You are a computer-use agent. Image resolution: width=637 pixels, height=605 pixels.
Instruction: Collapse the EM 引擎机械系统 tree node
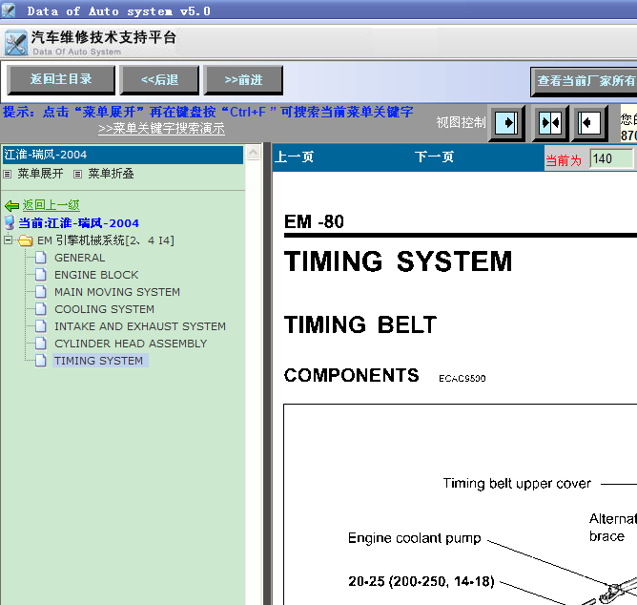click(x=8, y=240)
